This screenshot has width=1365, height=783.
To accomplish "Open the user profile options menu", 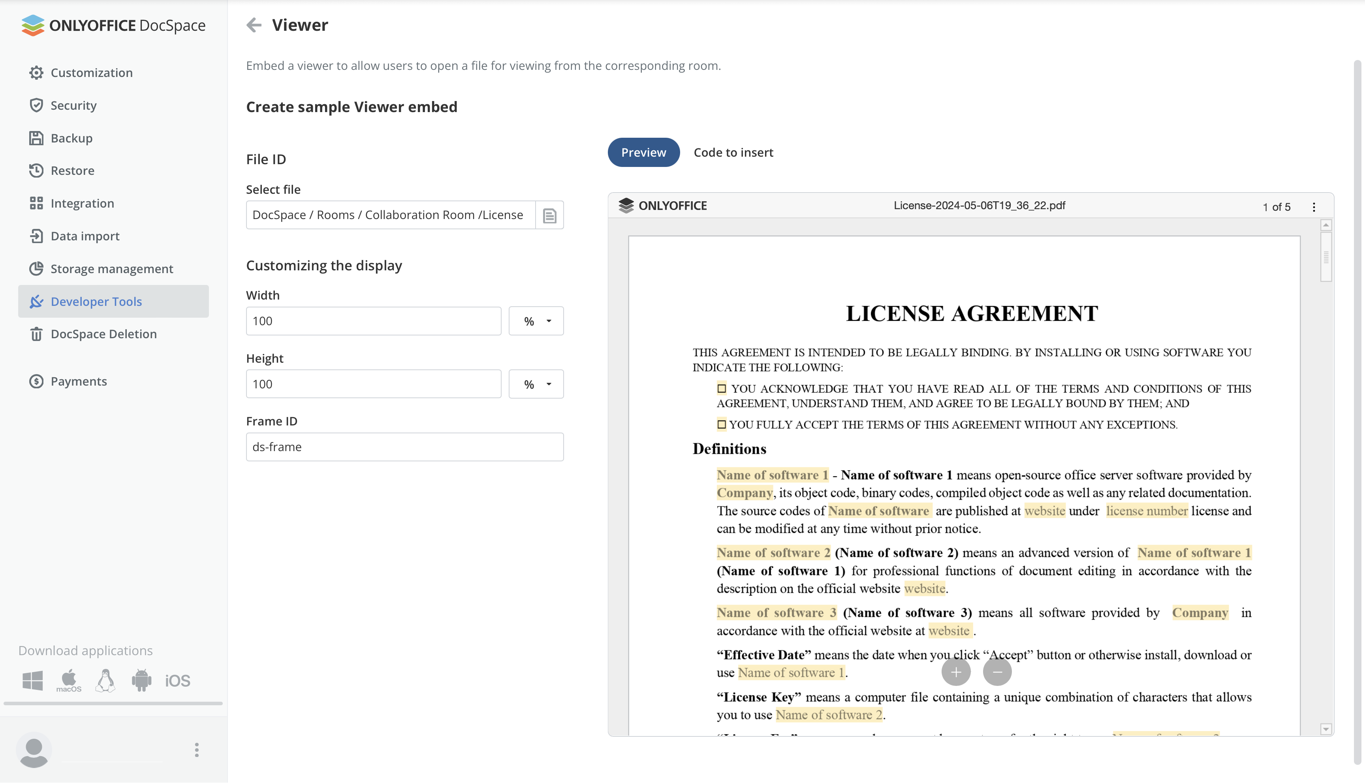I will point(196,750).
